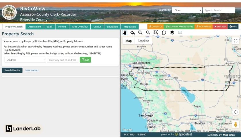Image resolution: width=241 pixels, height=140 pixels.
Task: Click the Google logo on map
Action: click(x=127, y=130)
